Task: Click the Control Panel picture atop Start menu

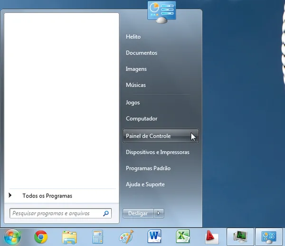Action: coord(161,12)
